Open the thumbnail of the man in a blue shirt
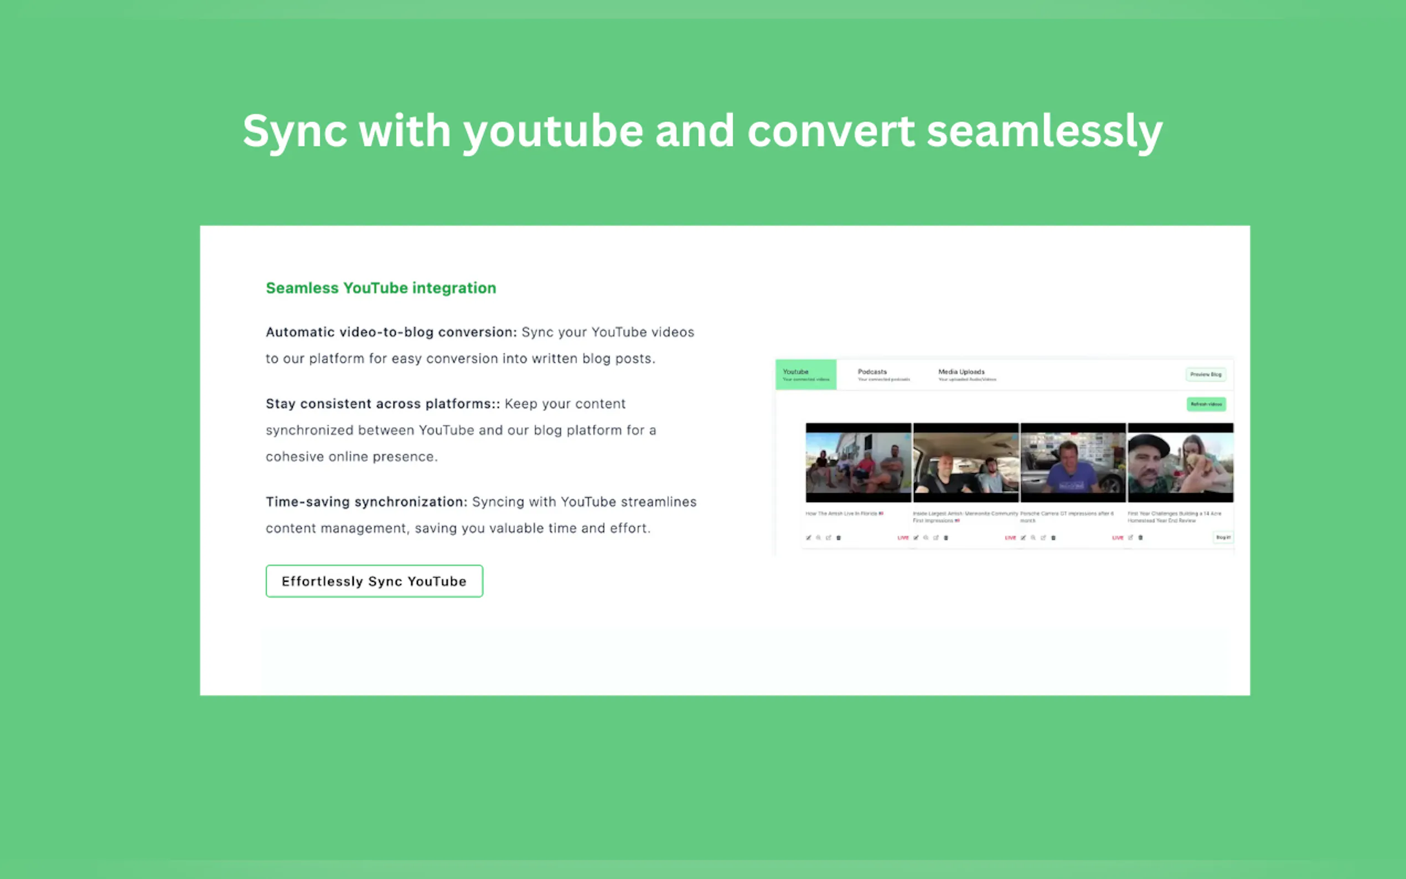 (x=1073, y=463)
